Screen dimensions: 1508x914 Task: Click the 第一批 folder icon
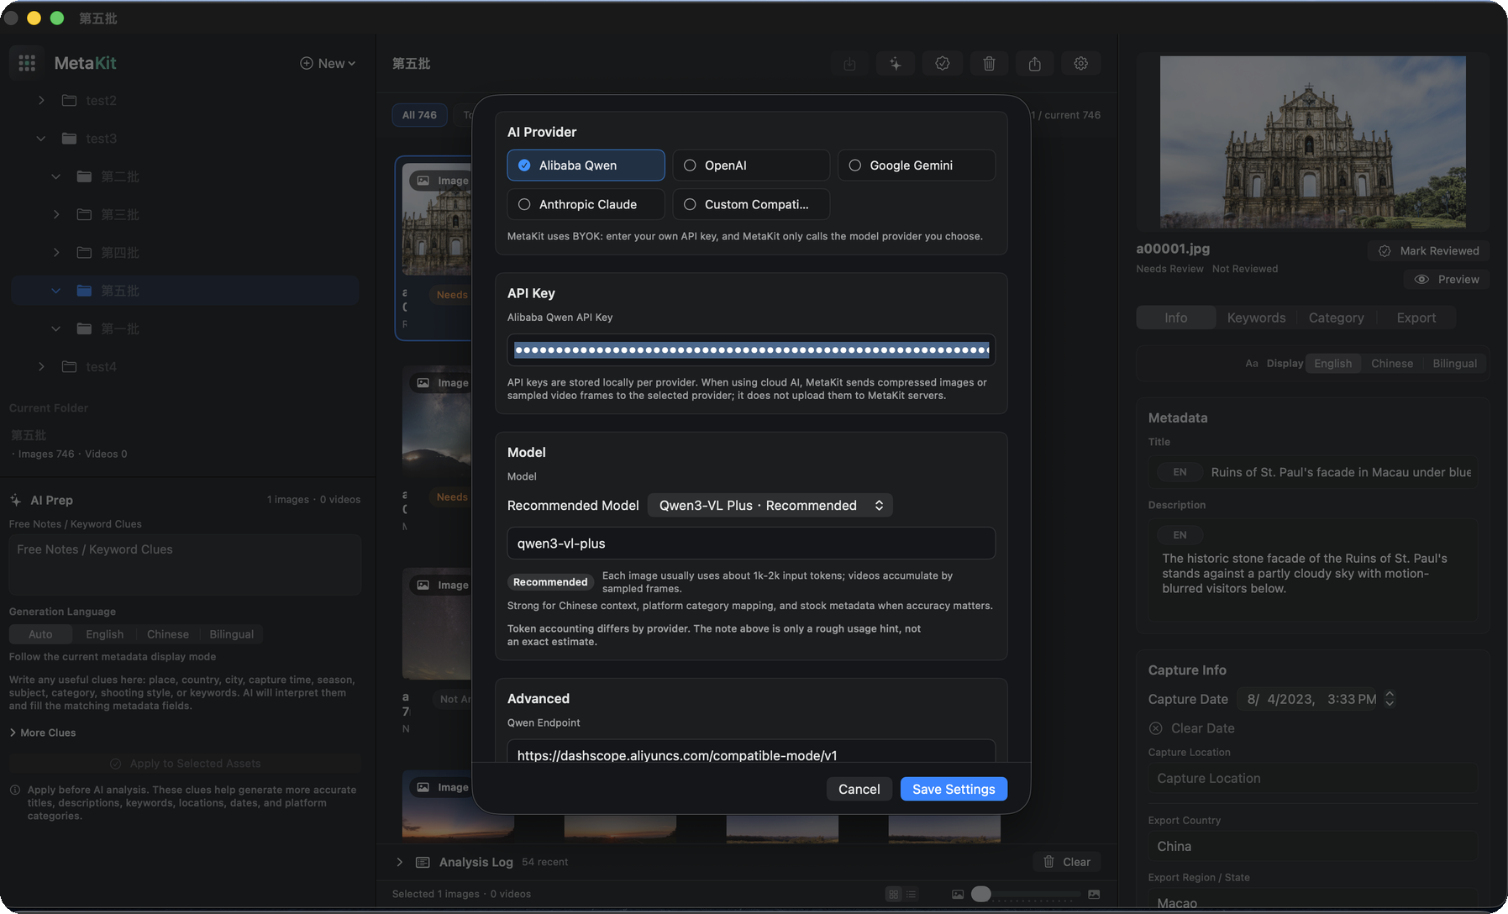coord(84,328)
